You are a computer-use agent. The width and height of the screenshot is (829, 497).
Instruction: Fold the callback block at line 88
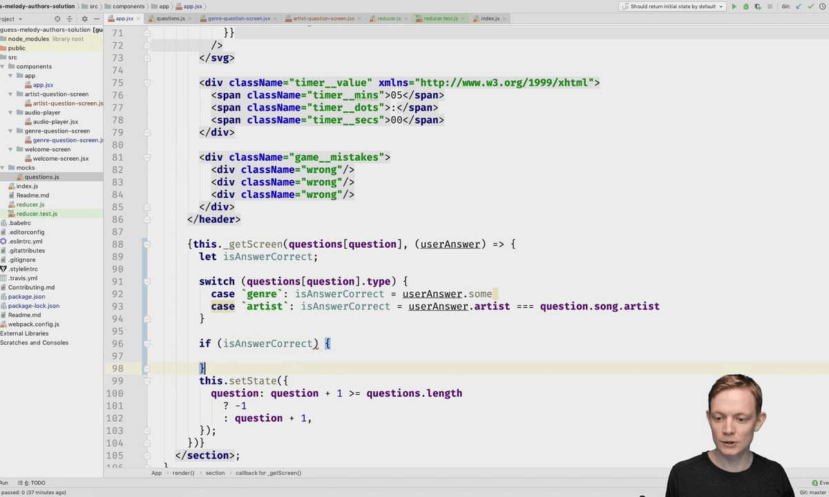[x=146, y=244]
